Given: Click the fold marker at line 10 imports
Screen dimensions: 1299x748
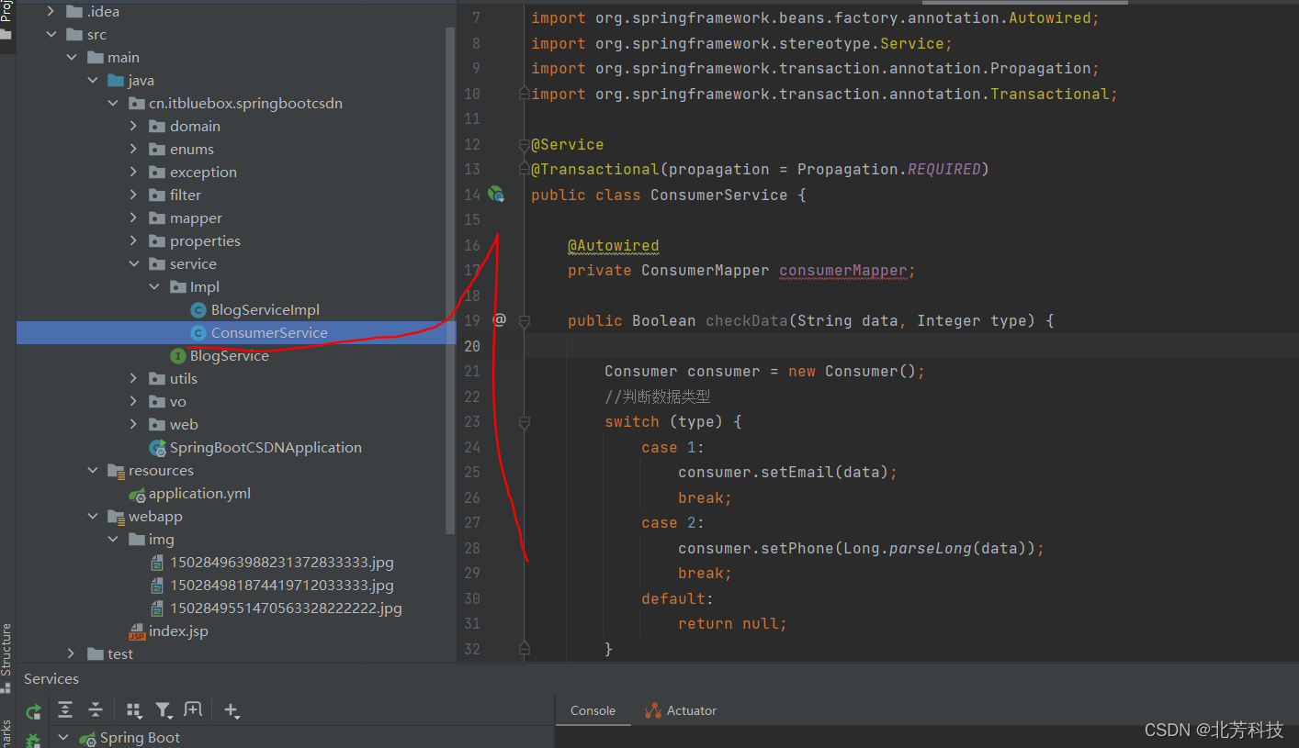Looking at the screenshot, I should coord(525,94).
